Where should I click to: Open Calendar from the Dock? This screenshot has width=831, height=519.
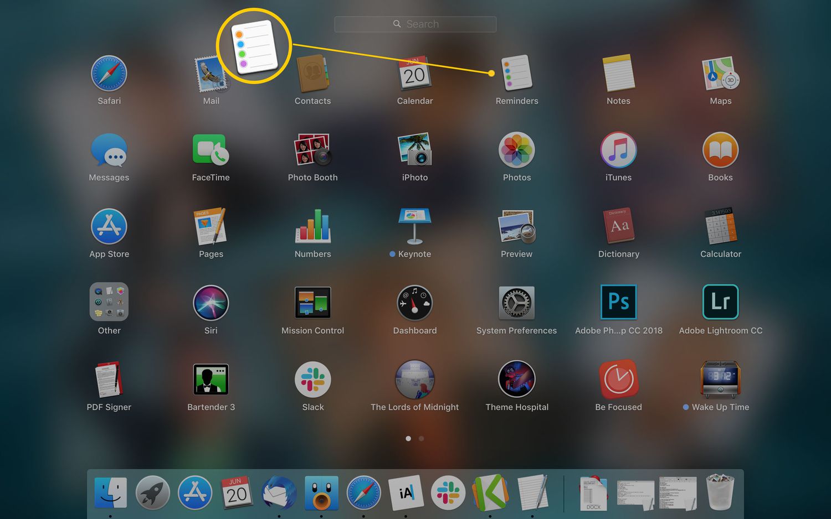tap(237, 492)
